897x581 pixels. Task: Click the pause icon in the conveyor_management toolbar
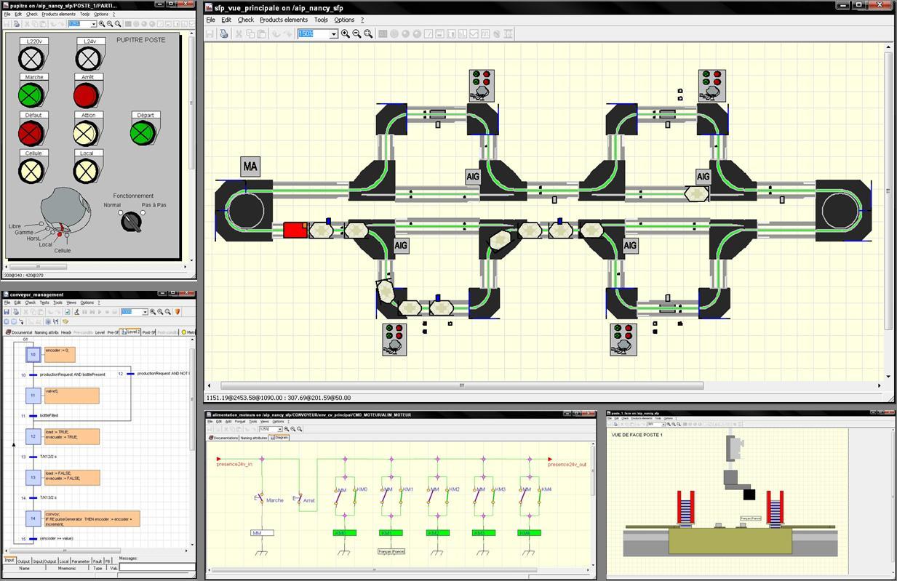pyautogui.click(x=84, y=311)
